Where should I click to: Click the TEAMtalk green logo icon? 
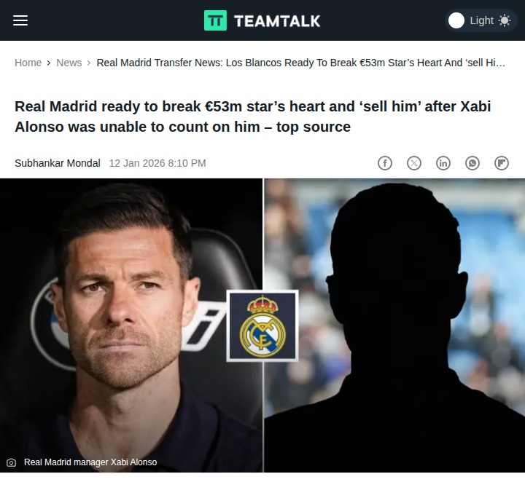(215, 20)
